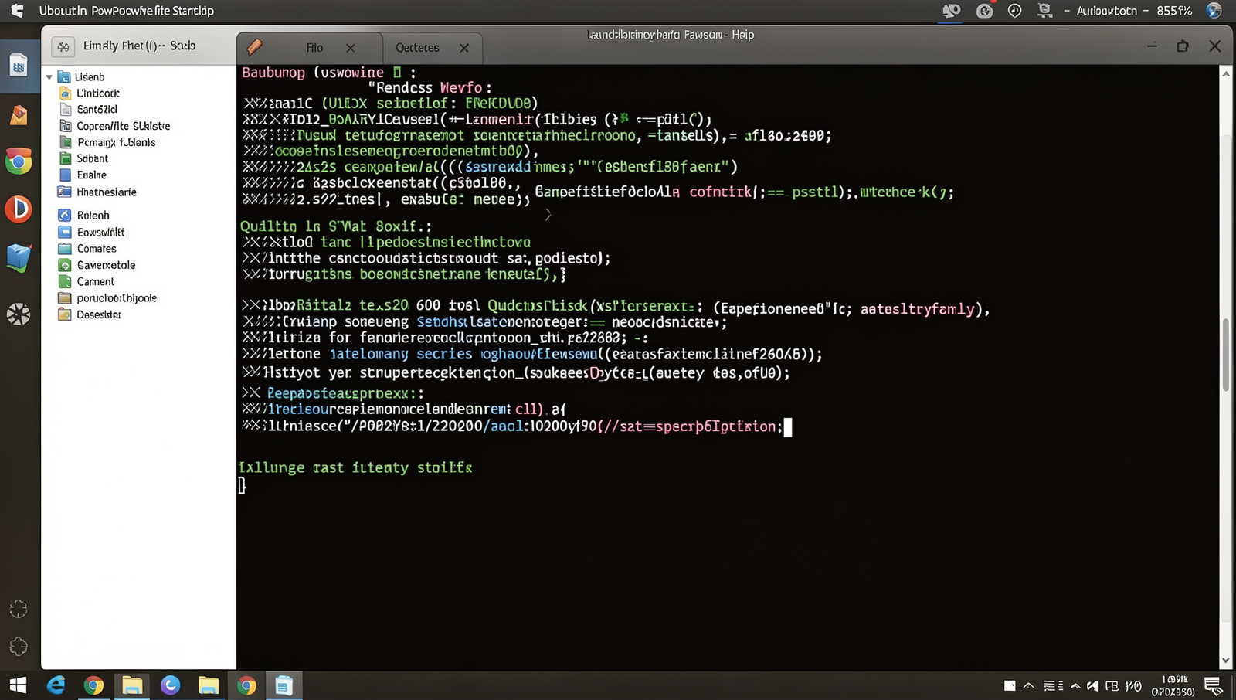Open red D app in left dock
Viewport: 1236px width, 700px height.
pos(19,209)
